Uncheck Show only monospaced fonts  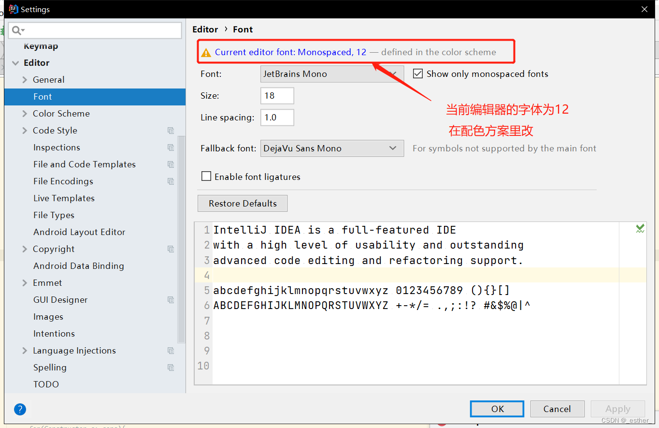click(x=418, y=74)
